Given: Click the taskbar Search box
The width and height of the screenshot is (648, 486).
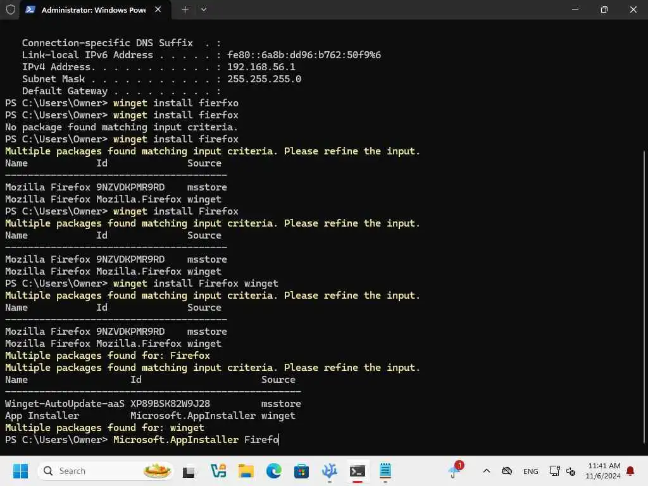Looking at the screenshot, I should click(106, 471).
